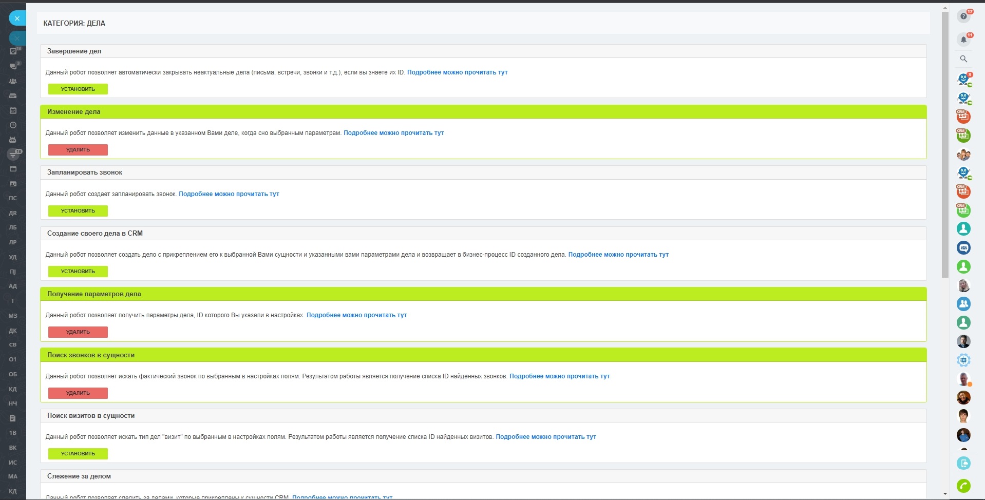985x500 pixels.
Task: Open the 'МА' item in left sidebar
Action: click(13, 477)
